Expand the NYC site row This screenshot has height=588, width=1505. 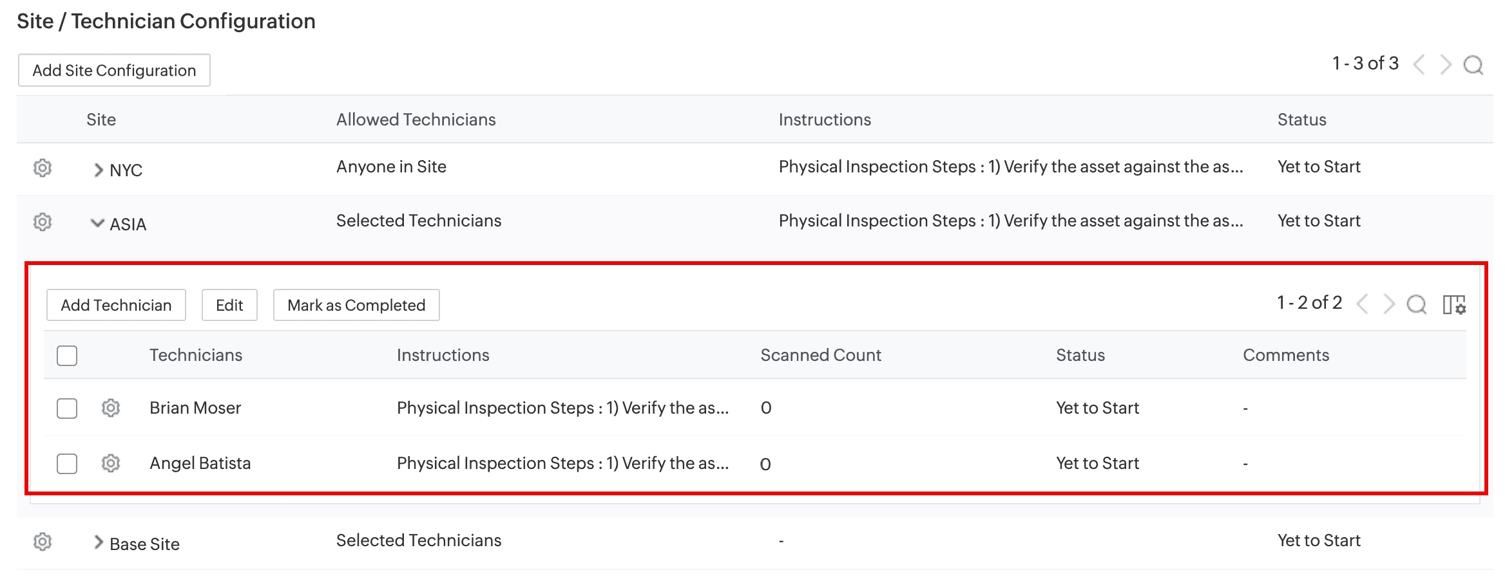(98, 170)
